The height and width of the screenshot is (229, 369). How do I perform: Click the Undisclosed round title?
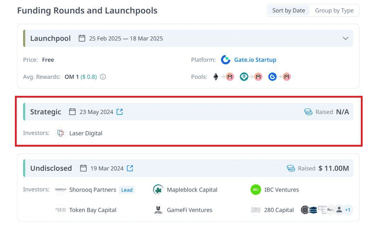tap(51, 168)
